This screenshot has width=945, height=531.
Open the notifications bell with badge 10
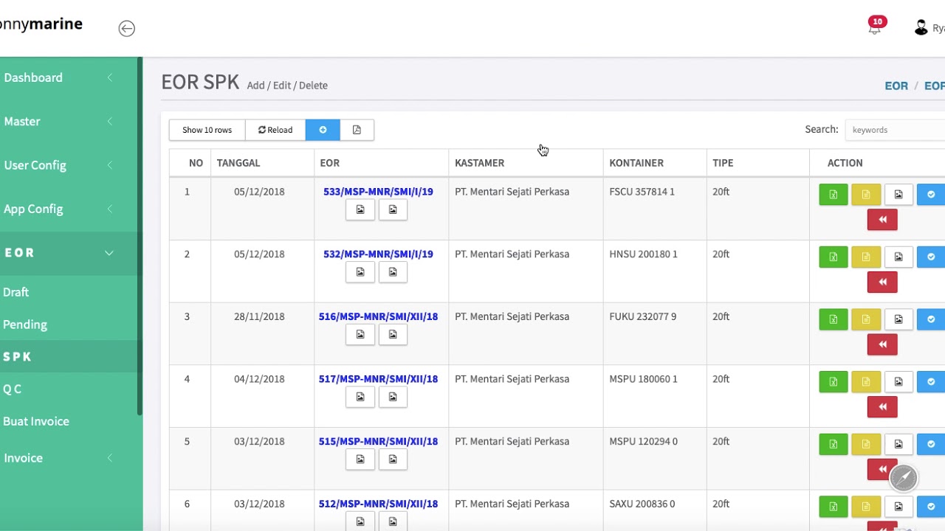(875, 28)
